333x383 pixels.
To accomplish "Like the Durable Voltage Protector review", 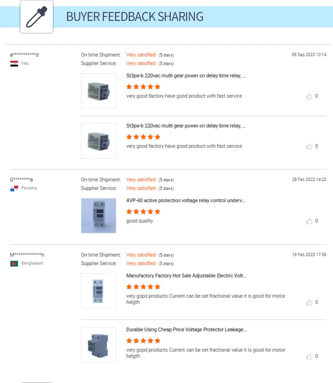I will point(309,356).
